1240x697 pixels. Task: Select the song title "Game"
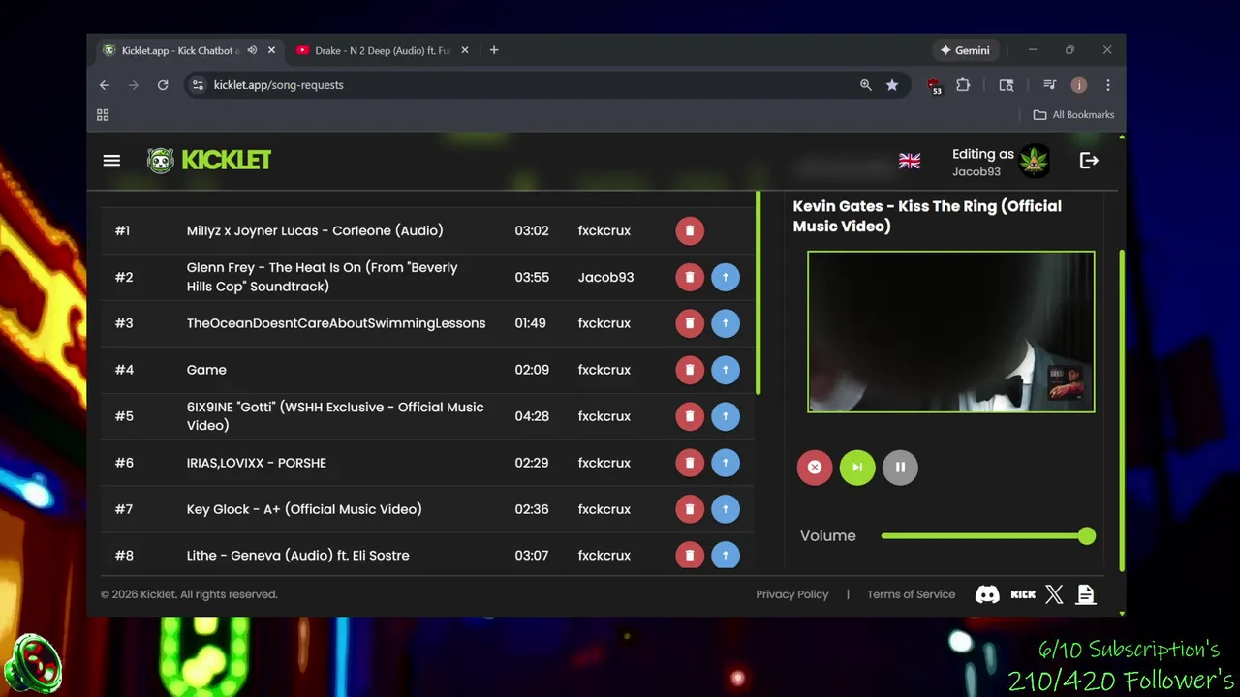pyautogui.click(x=206, y=370)
